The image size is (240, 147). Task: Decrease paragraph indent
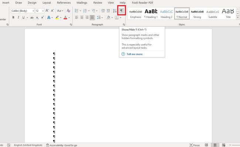[103, 11]
